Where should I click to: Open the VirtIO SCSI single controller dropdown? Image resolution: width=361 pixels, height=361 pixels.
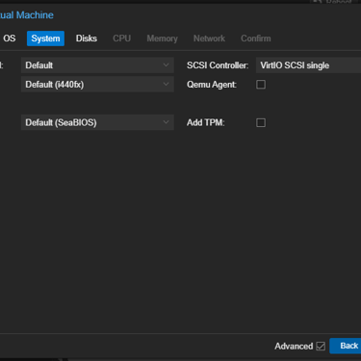click(x=308, y=65)
